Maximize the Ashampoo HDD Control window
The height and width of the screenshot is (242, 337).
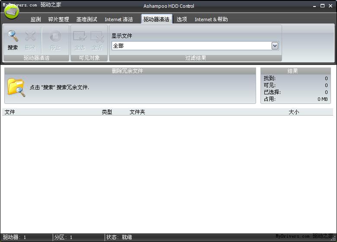(322, 6)
